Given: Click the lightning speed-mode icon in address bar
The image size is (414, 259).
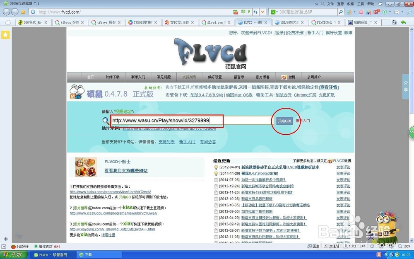Looking at the screenshot, I should tap(249, 12).
